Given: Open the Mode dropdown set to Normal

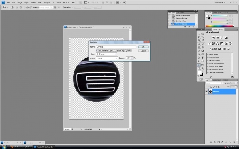Looking at the screenshot, I should (x=107, y=58).
